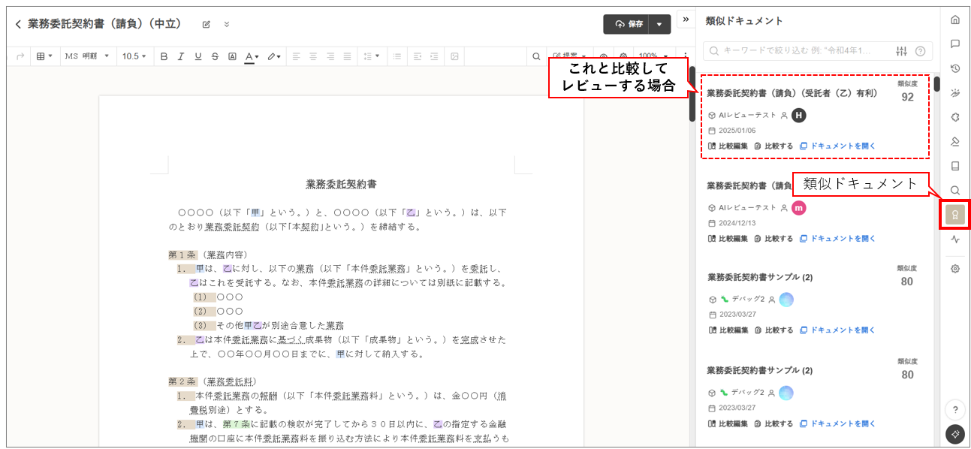Toggle bold formatting
This screenshot has height=449, width=971.
pyautogui.click(x=163, y=56)
